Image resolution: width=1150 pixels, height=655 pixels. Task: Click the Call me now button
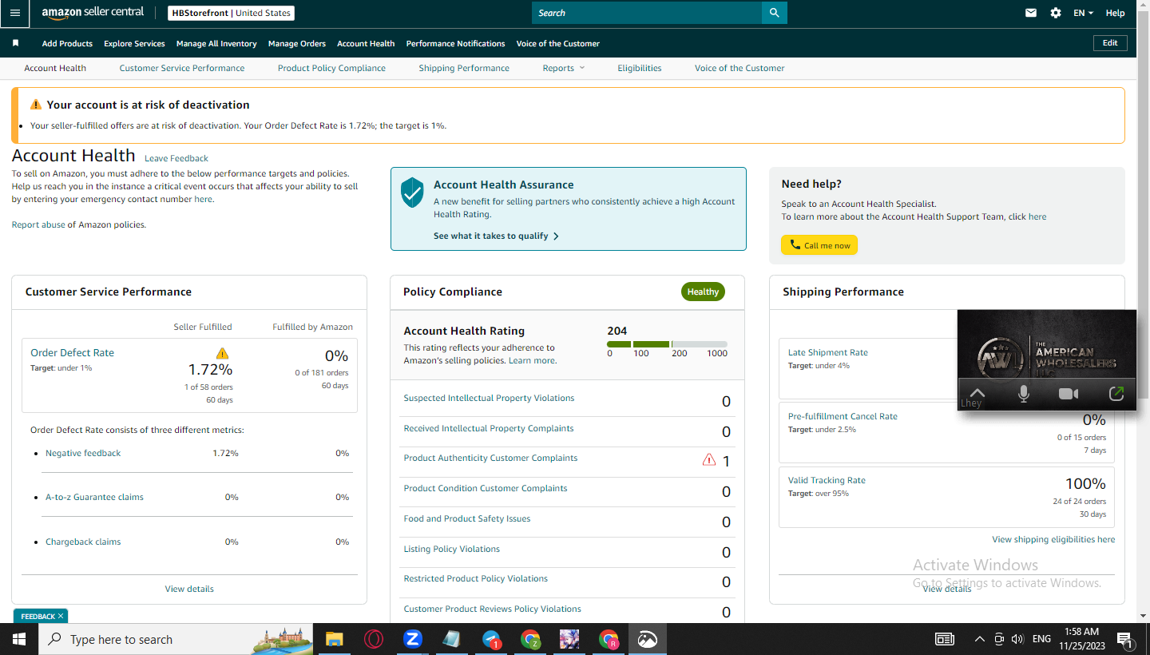[819, 245]
